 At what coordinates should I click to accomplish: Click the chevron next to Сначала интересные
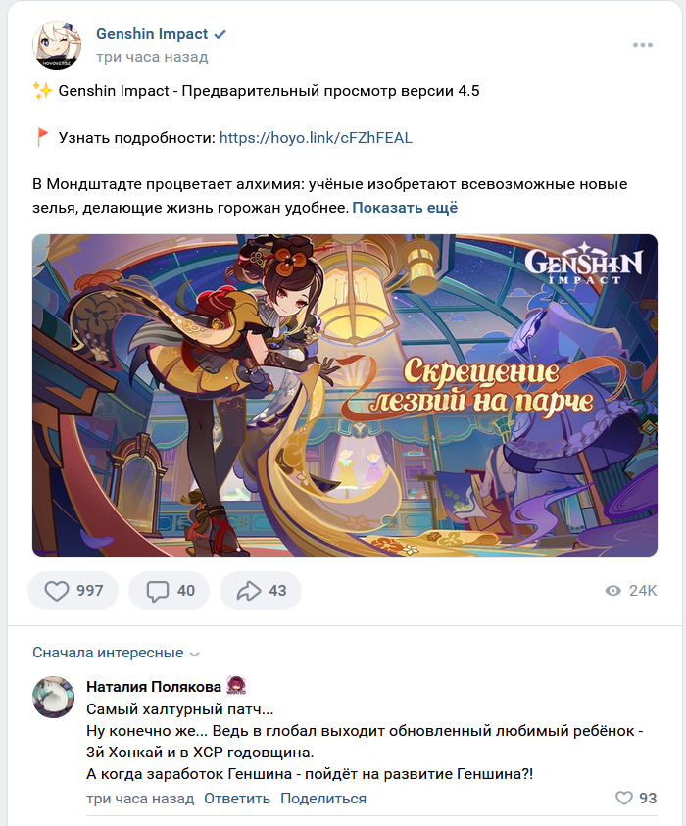pos(194,655)
